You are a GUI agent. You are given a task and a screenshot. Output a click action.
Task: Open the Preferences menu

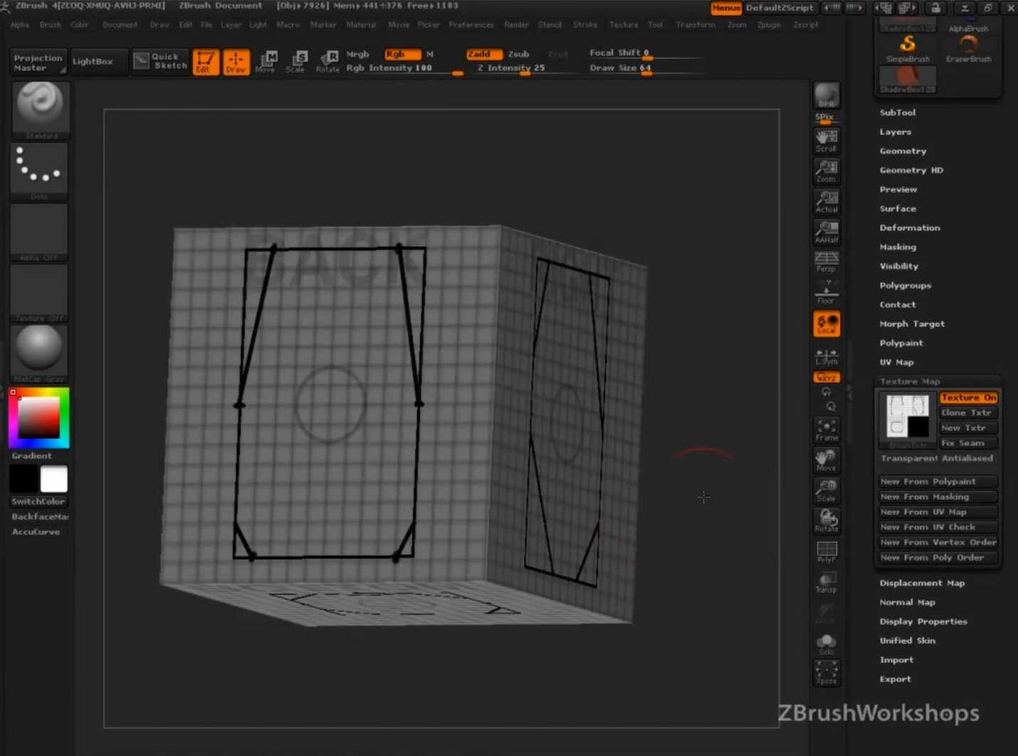click(471, 25)
